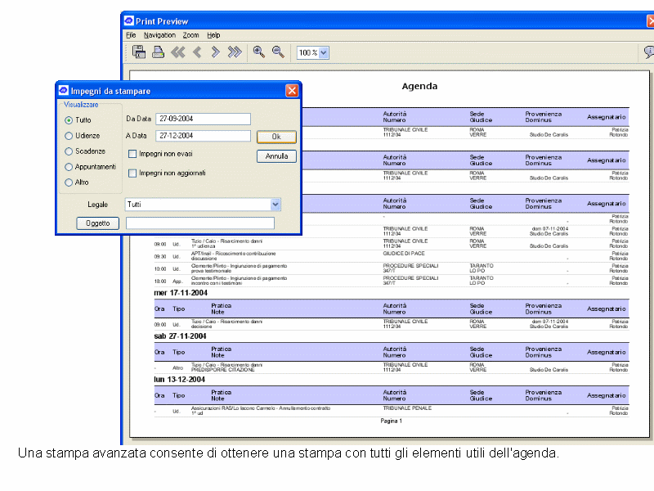The image size is (654, 491).
Task: Select the Scadenze radio button
Action: point(69,151)
